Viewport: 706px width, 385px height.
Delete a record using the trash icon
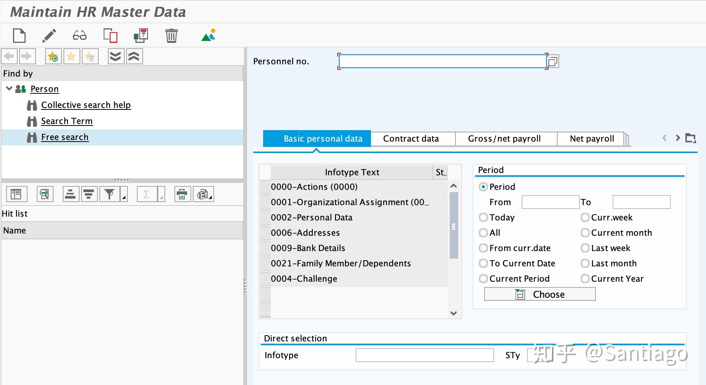(172, 35)
